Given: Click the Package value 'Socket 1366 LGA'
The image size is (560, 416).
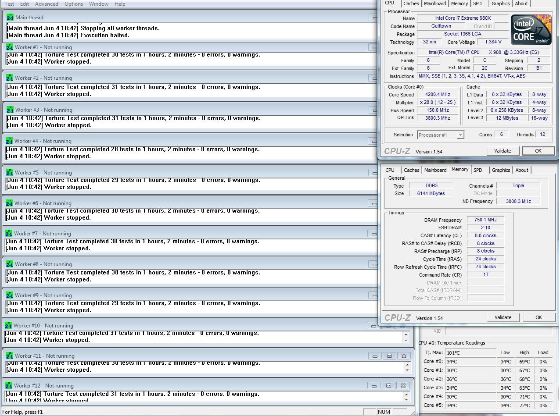Looking at the screenshot, I should tap(463, 34).
